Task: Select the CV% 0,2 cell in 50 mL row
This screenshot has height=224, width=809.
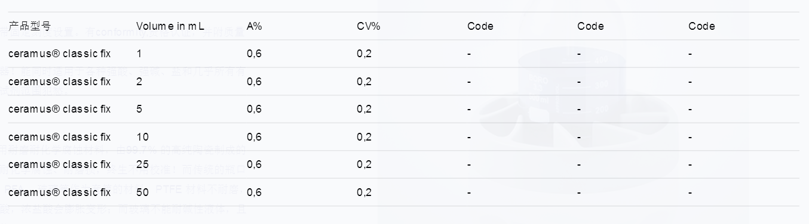Action: coord(364,192)
